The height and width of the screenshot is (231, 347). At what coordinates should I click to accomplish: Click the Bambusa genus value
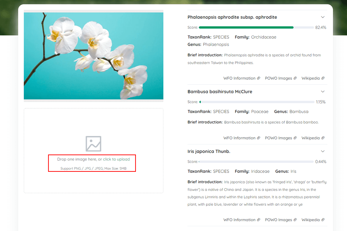tap(299, 112)
